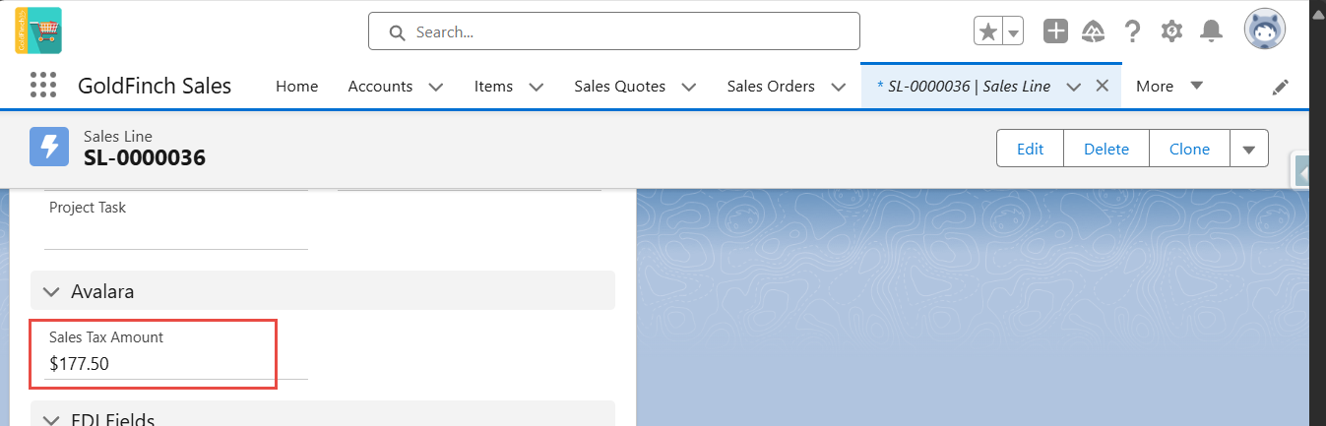Image resolution: width=1326 pixels, height=426 pixels.
Task: Open Salesforce Trailhead guidance icon
Action: tap(1093, 31)
